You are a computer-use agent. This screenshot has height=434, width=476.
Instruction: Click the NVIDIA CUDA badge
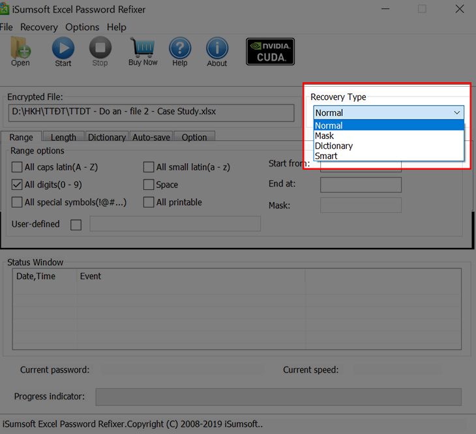tap(270, 52)
